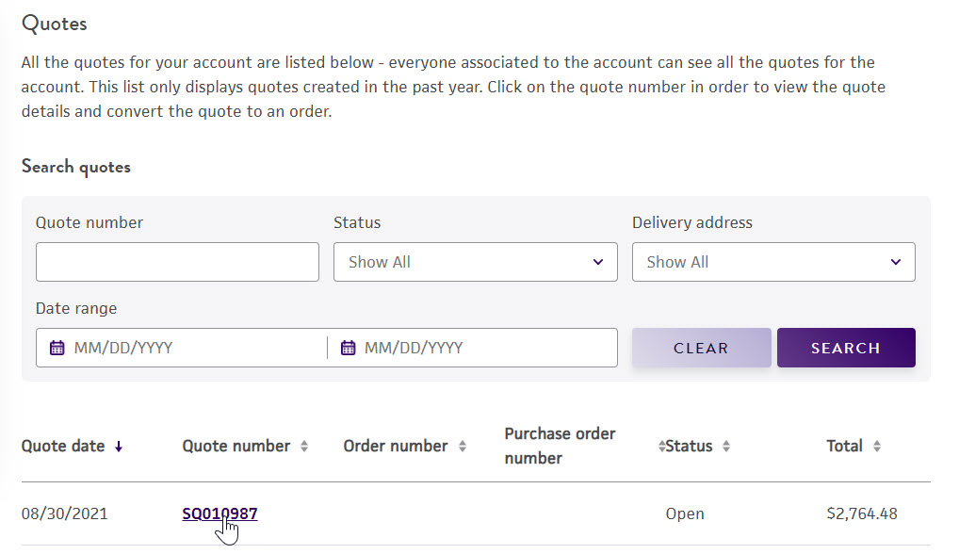
Task: Click inside the Quote number search field
Action: click(x=177, y=261)
